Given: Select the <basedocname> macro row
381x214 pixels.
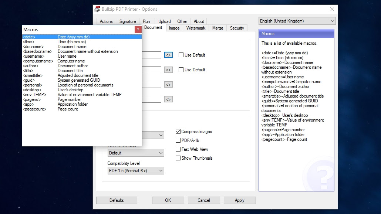Looking at the screenshot, I should [x=82, y=51].
